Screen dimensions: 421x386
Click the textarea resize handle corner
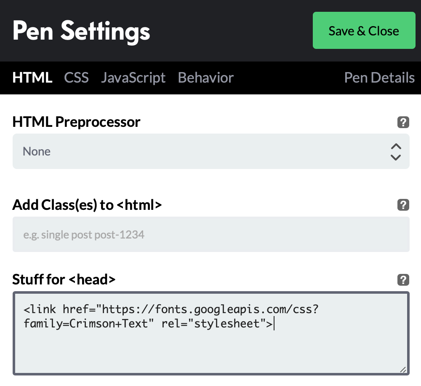click(403, 370)
